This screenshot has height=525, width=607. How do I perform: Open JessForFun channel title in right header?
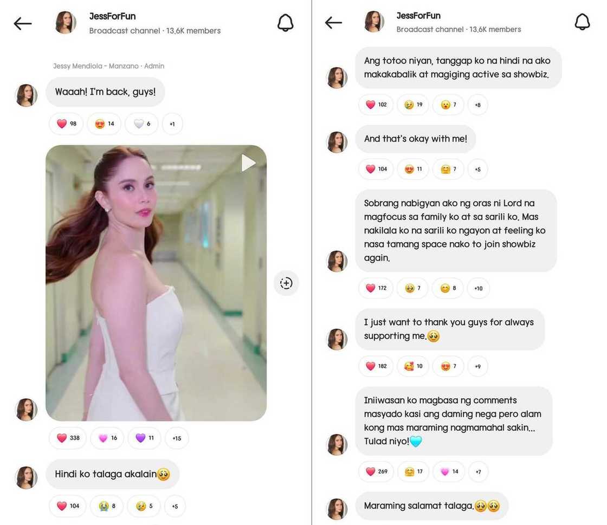point(418,16)
